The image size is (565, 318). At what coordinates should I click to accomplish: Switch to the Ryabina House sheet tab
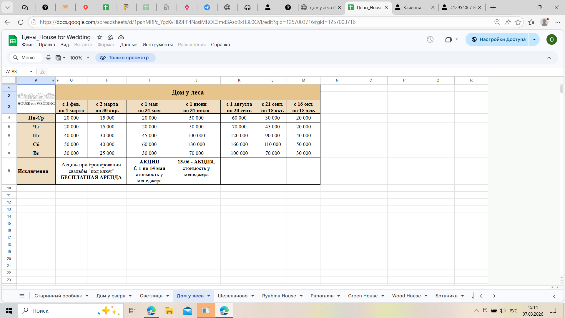coord(279,296)
